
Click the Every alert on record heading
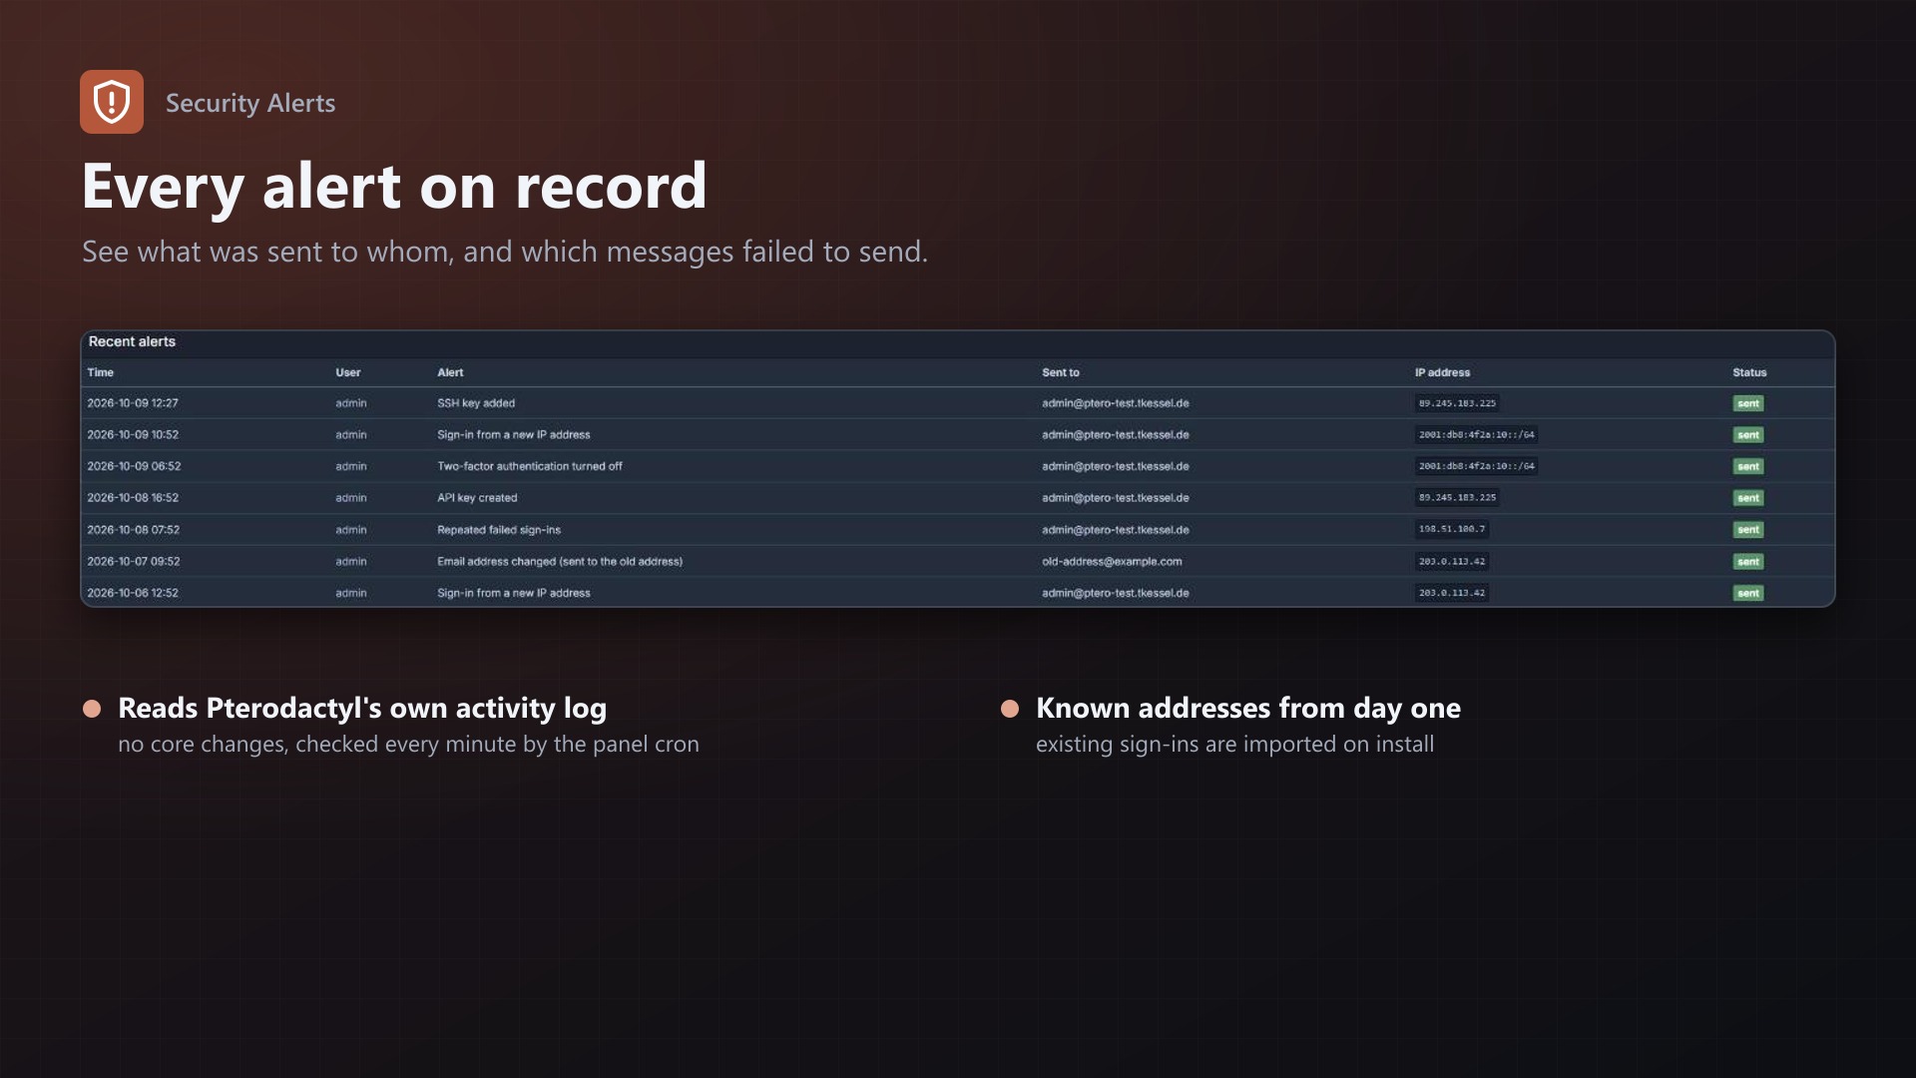pyautogui.click(x=394, y=187)
